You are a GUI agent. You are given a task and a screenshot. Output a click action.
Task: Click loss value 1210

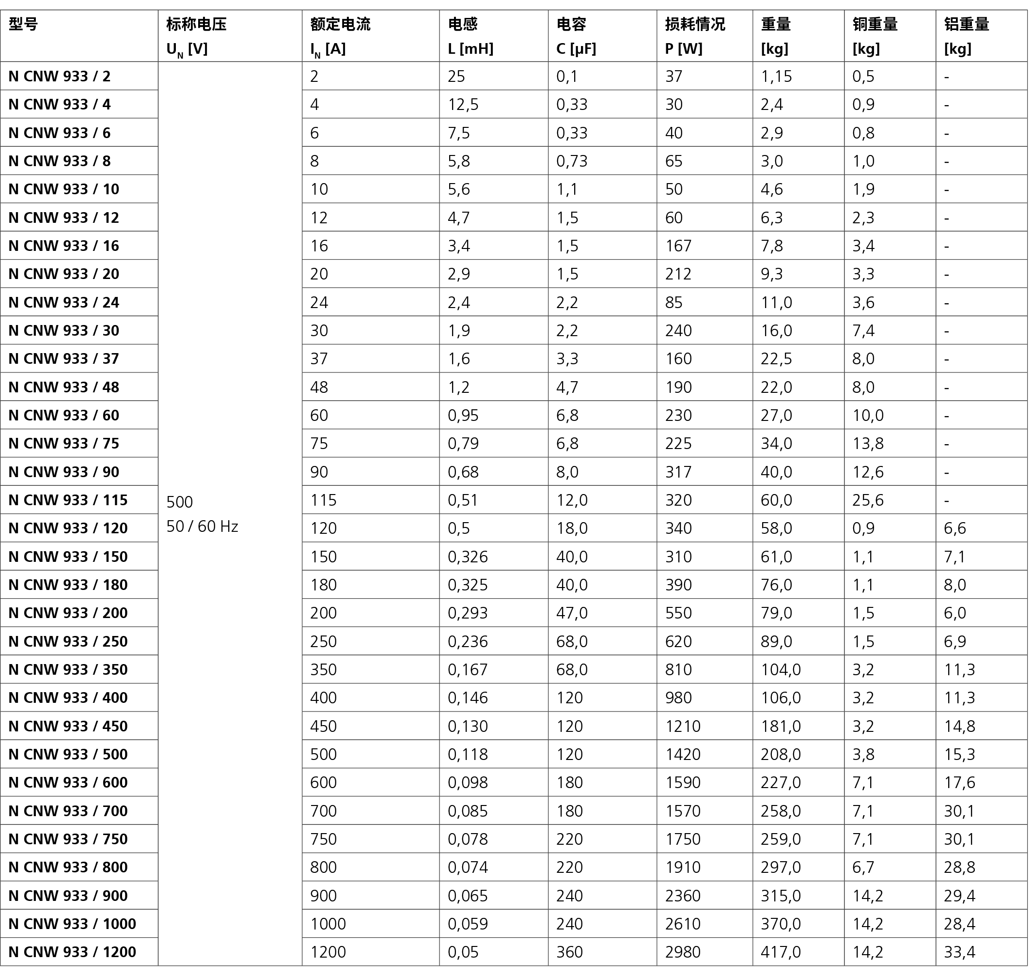click(x=682, y=726)
